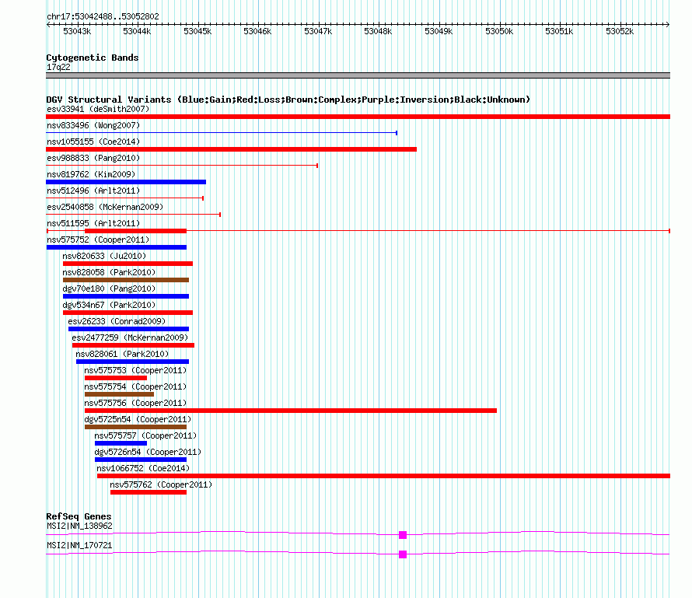Viewport: 692px width, 598px height.
Task: Select the thin blue nsv833496 gain line
Action: coord(222,133)
